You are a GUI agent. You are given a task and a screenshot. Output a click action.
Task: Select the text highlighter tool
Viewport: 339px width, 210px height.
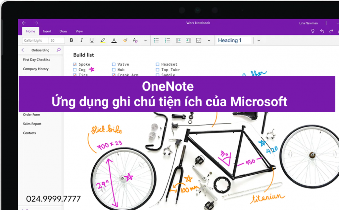tap(102, 40)
